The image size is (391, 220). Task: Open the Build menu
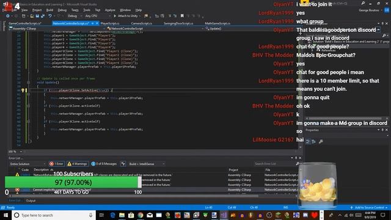[x=49, y=10]
